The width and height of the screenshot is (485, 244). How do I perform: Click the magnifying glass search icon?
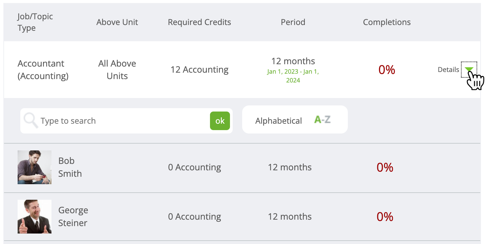click(x=30, y=120)
